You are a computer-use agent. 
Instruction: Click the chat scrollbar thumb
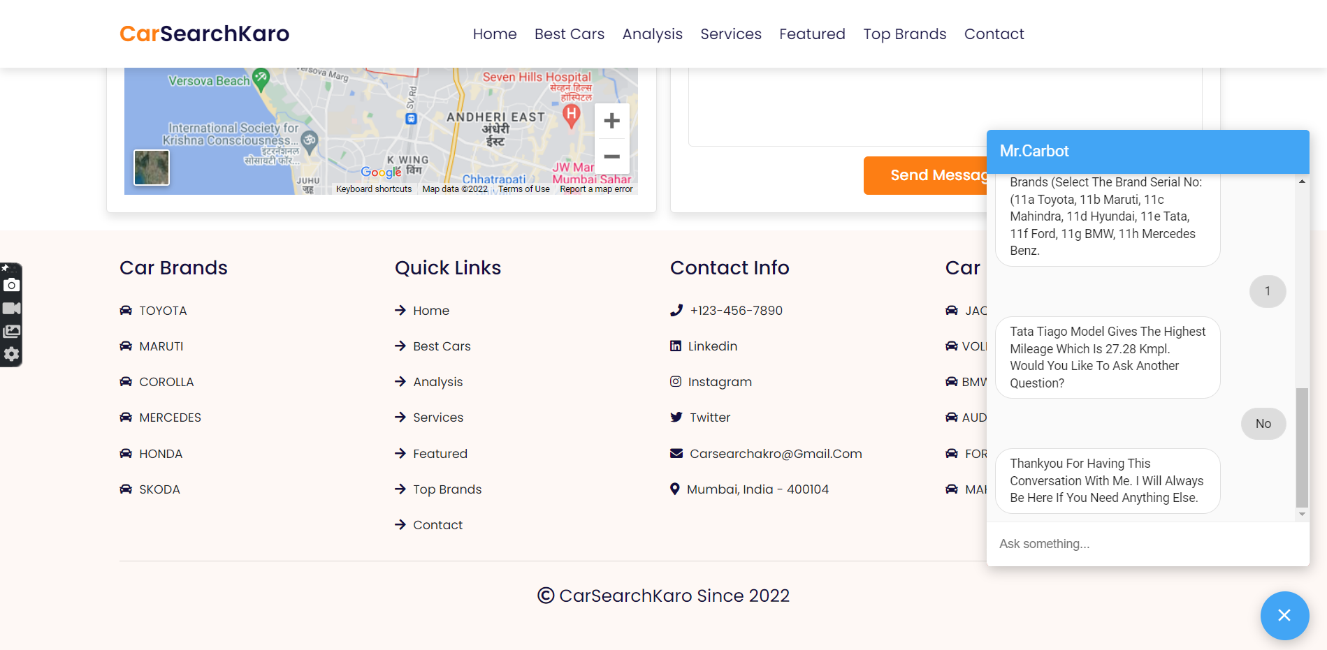[1302, 448]
